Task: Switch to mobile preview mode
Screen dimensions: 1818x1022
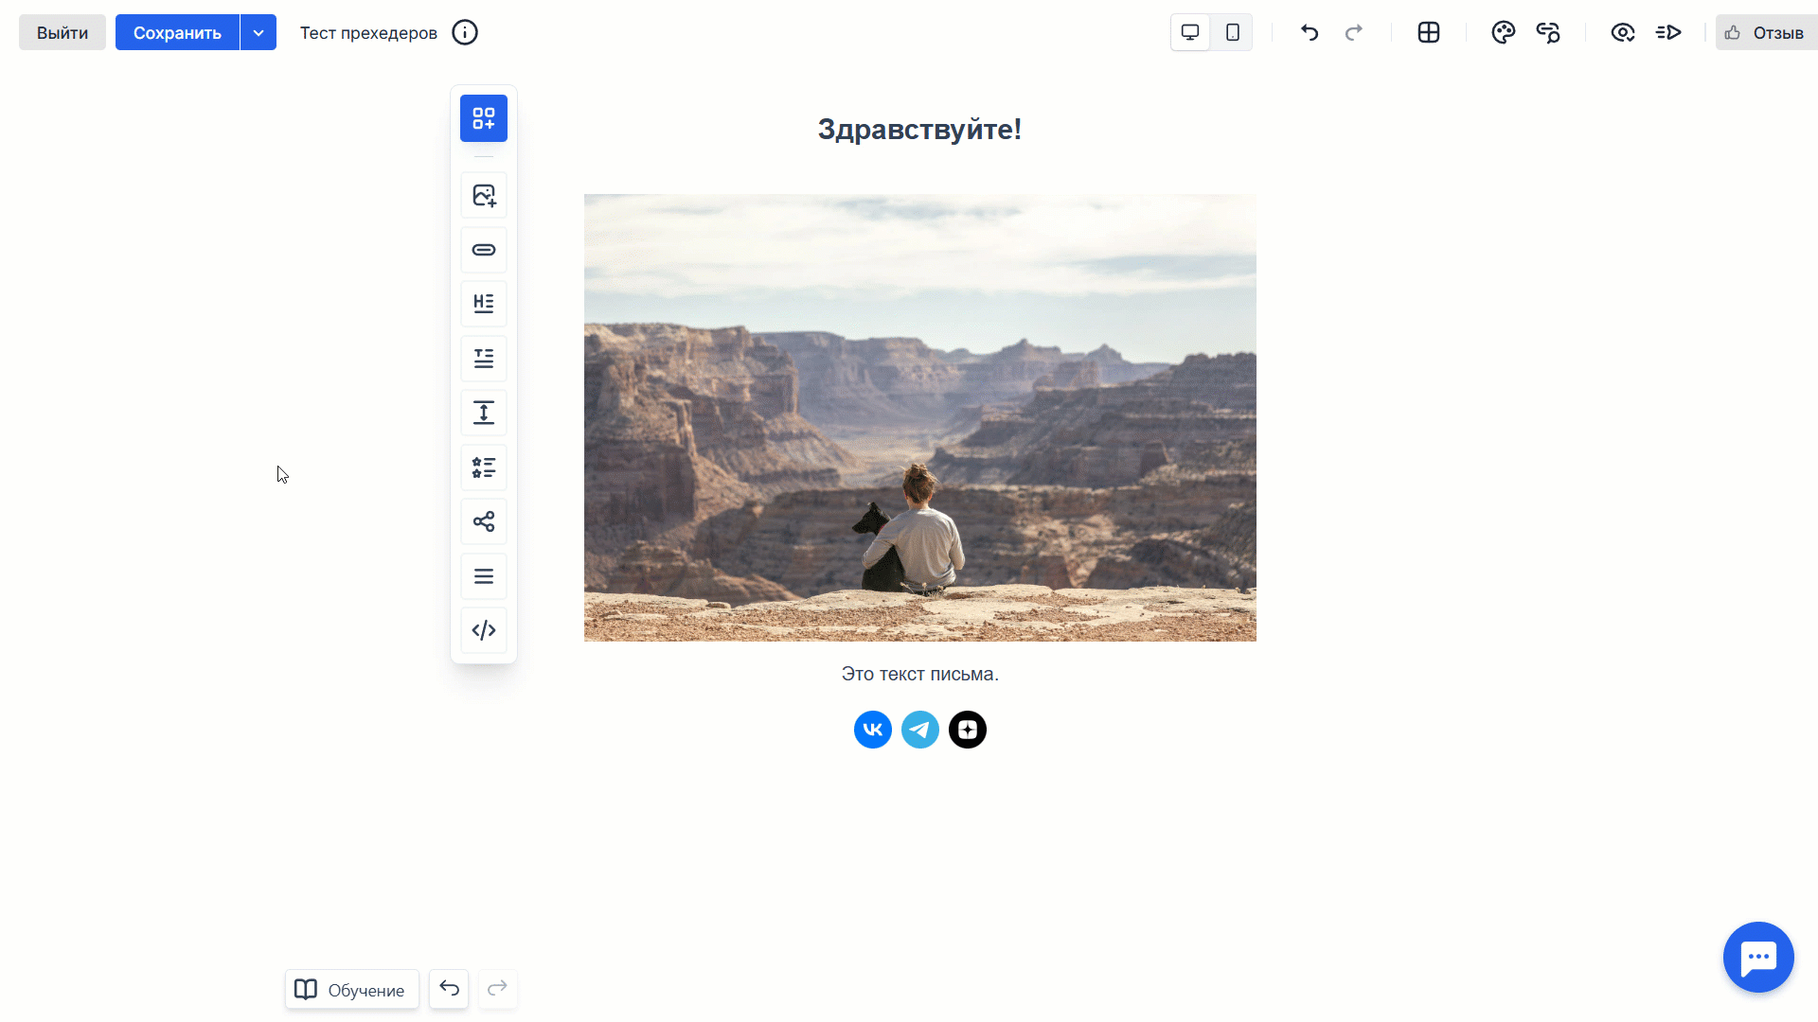Action: point(1232,31)
